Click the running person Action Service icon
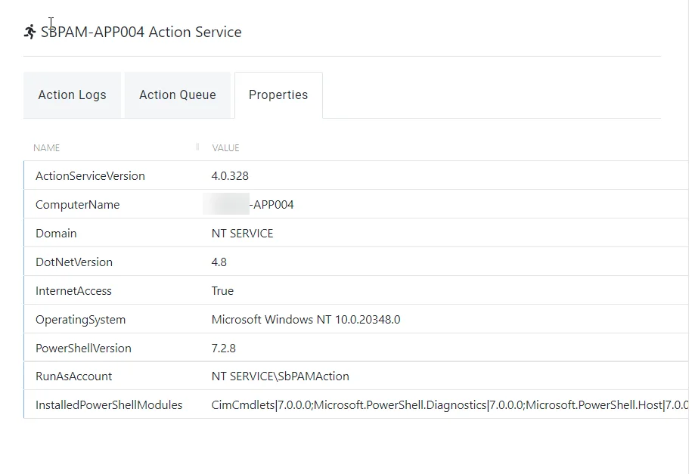695x474 pixels. 29,32
